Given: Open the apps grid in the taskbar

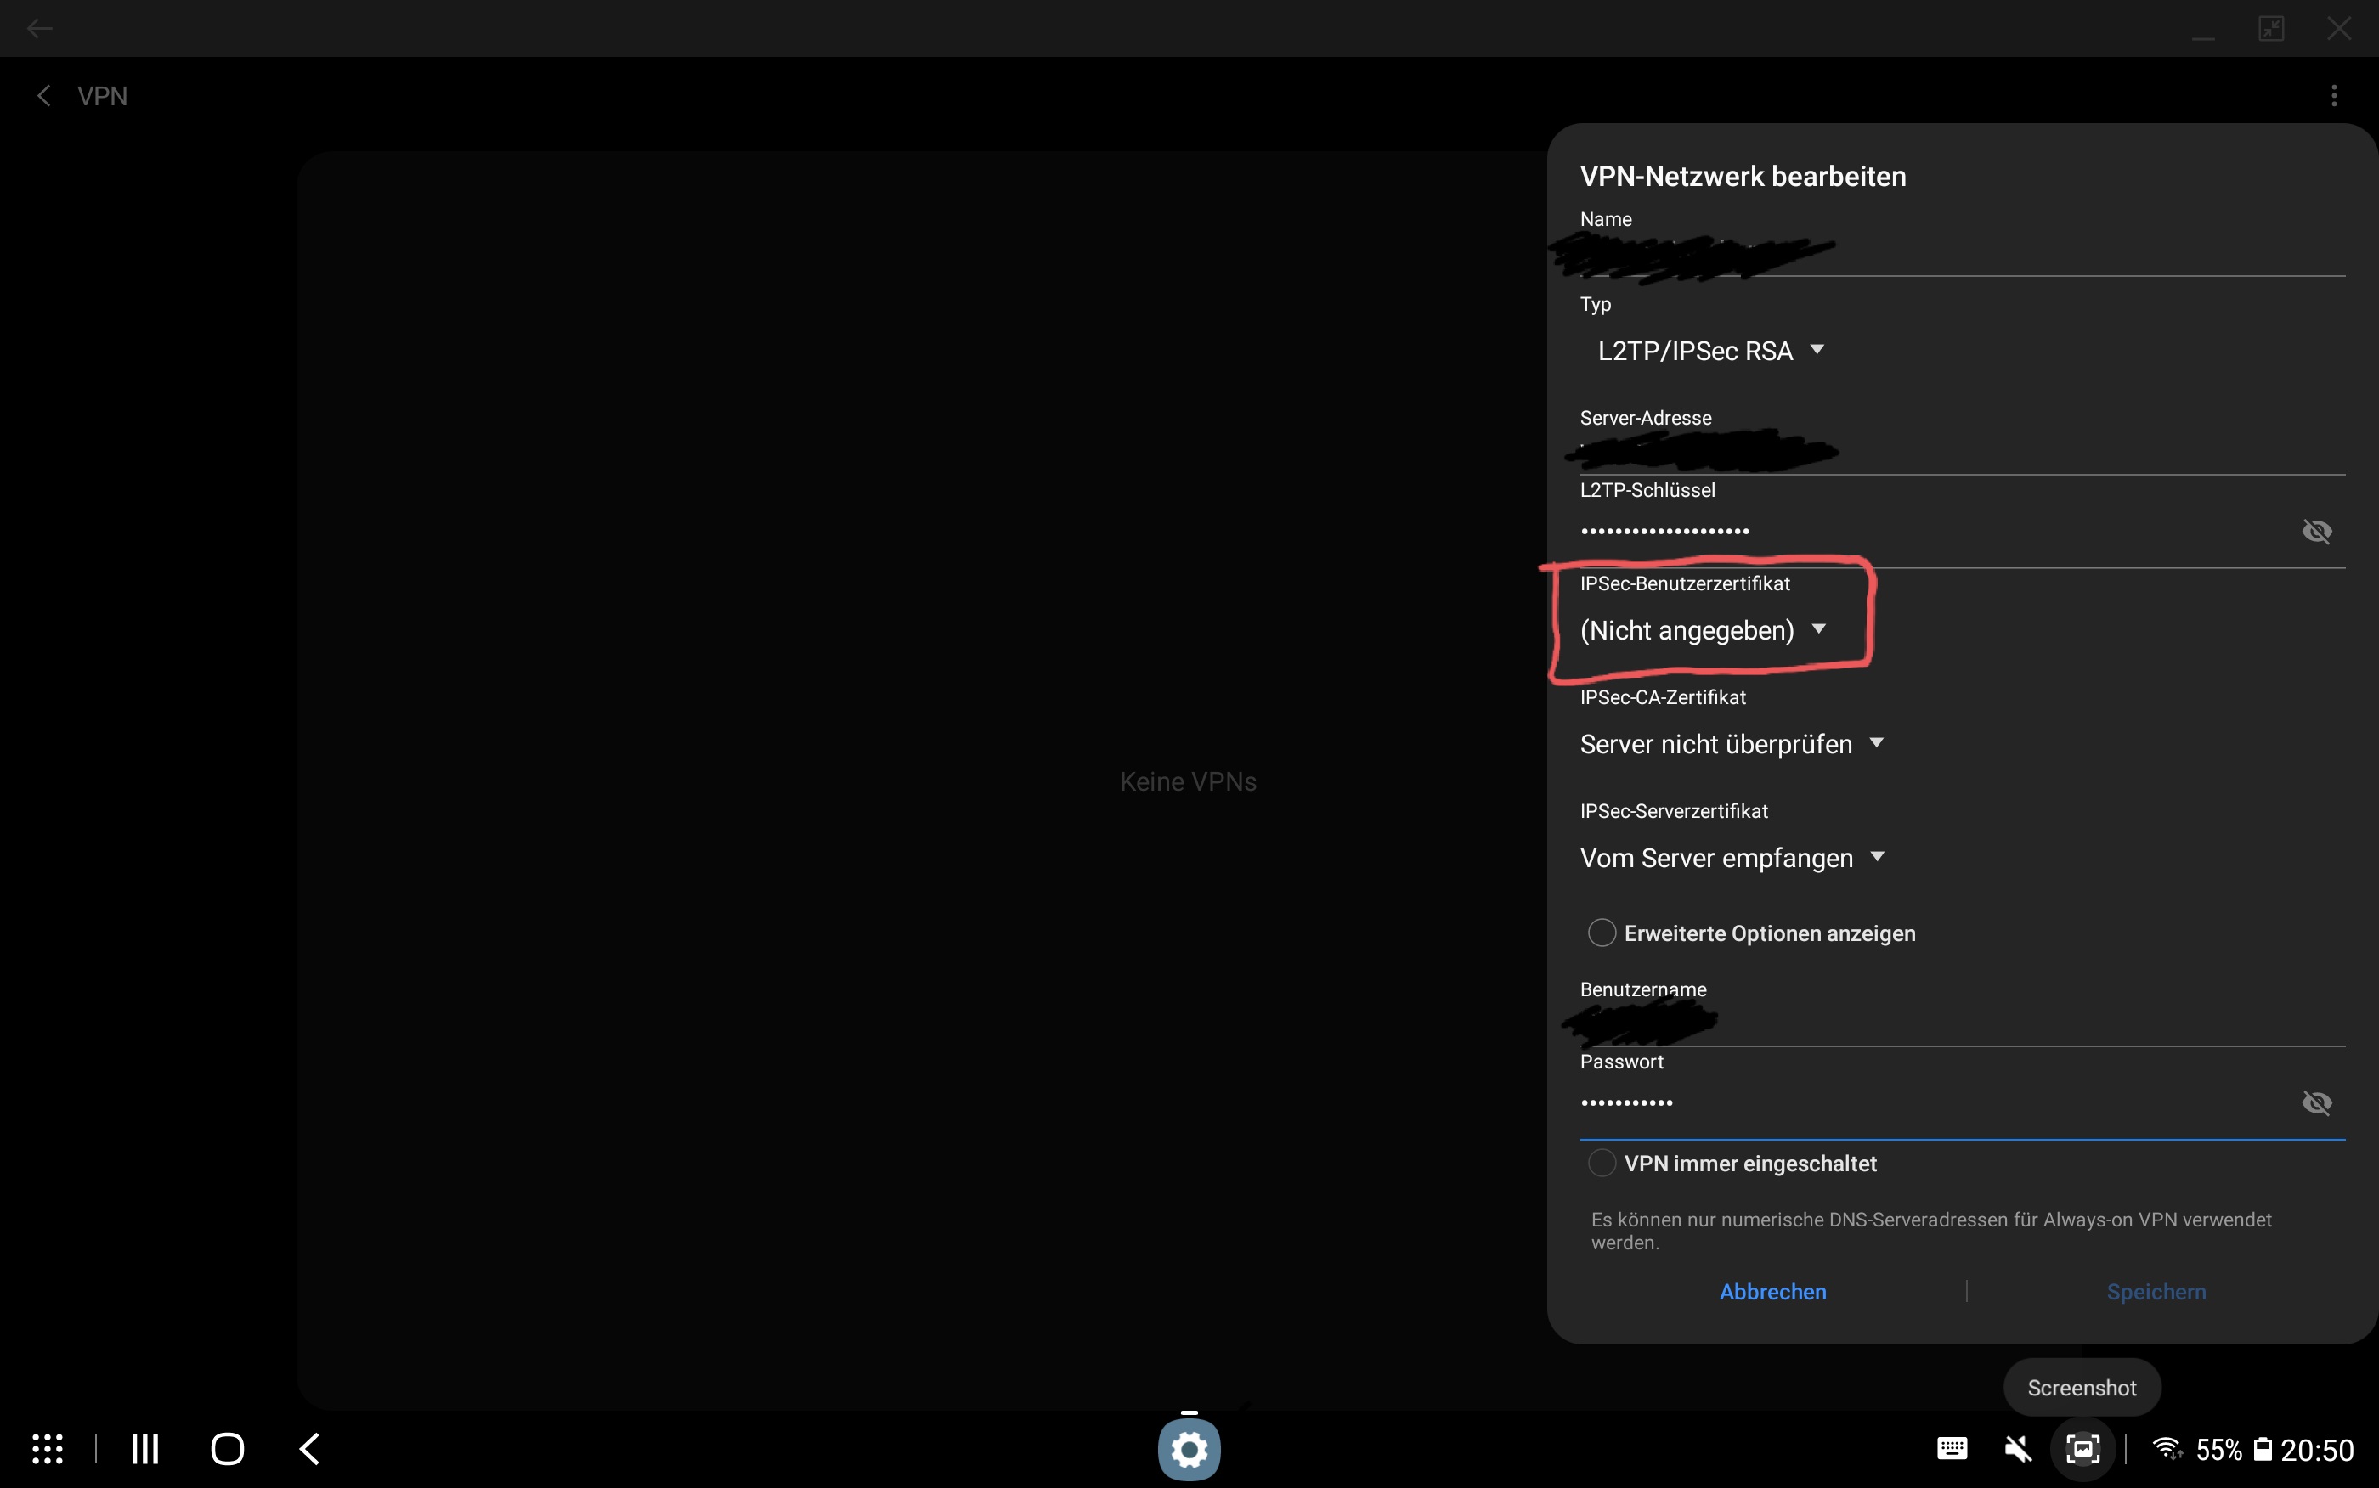Looking at the screenshot, I should [48, 1449].
